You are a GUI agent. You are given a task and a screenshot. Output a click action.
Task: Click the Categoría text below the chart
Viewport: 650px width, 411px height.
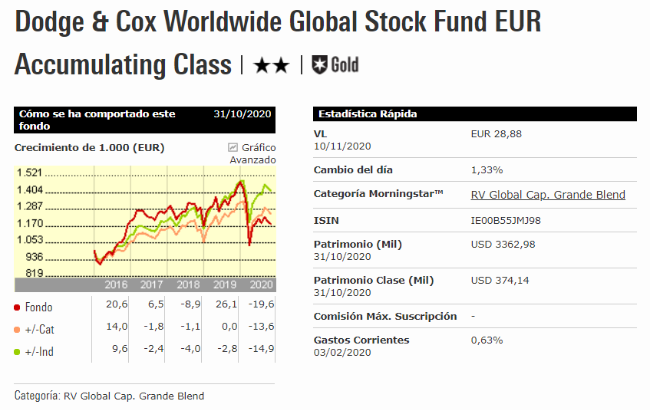coord(109,396)
